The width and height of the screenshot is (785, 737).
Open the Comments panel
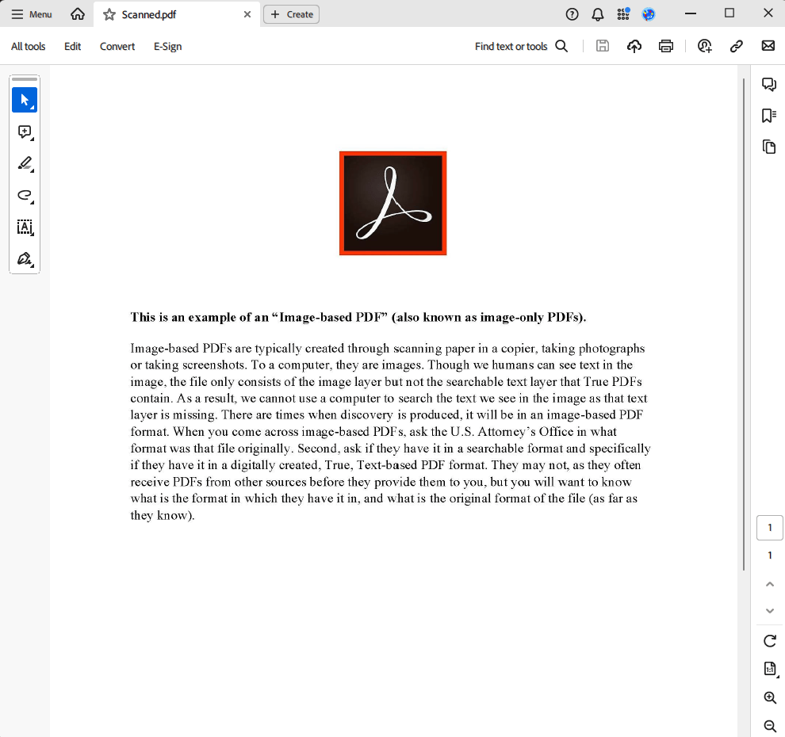[x=768, y=84]
